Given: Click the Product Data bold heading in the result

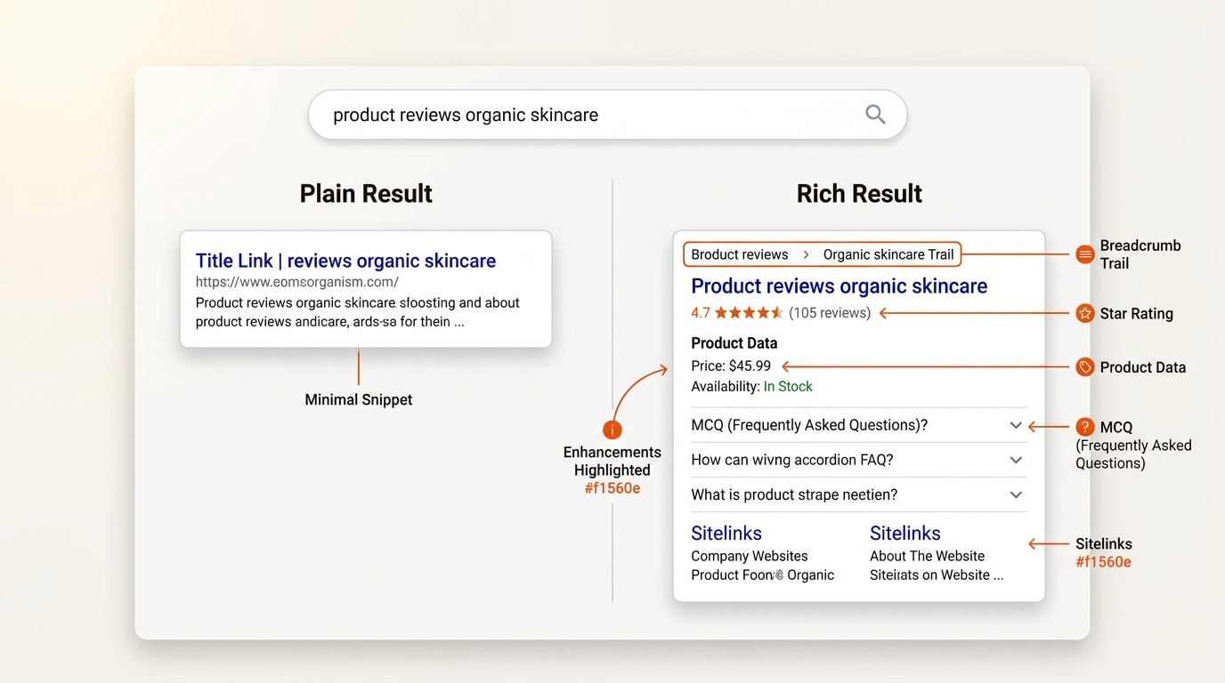Looking at the screenshot, I should click(734, 343).
